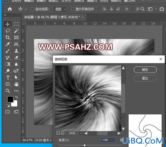Collapse the toolbox with double arrows
This screenshot has width=166, height=147.
pos(5,15)
